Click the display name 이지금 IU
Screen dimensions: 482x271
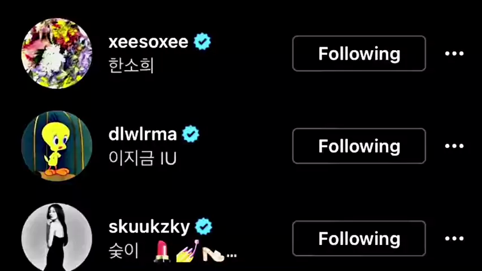tap(143, 158)
